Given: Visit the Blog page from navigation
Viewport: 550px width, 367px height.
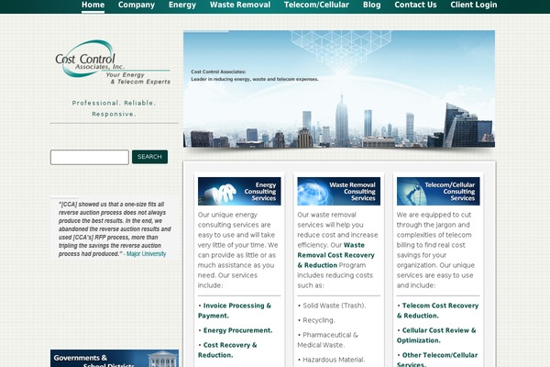Looking at the screenshot, I should [372, 5].
